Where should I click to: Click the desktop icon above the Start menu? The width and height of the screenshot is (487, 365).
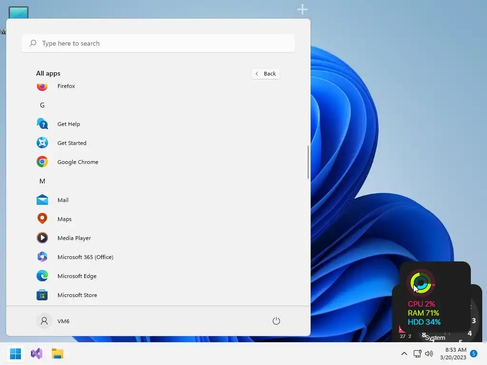pos(19,12)
